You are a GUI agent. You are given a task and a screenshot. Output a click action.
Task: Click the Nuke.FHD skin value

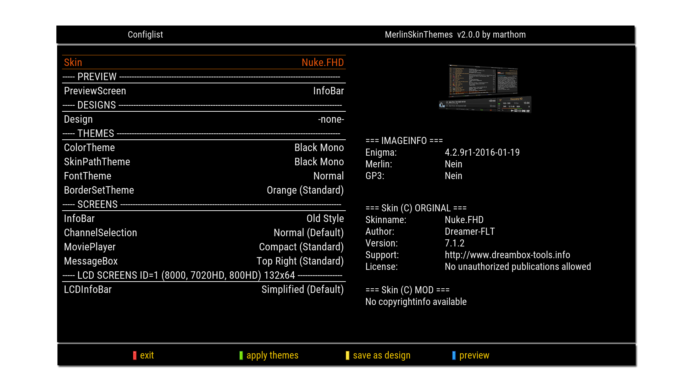point(323,62)
